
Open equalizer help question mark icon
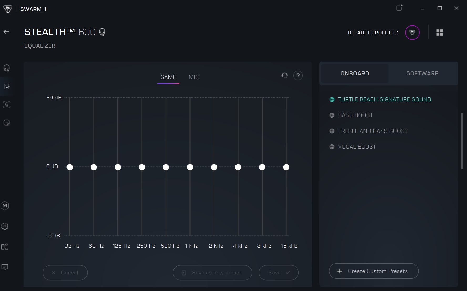pos(298,76)
